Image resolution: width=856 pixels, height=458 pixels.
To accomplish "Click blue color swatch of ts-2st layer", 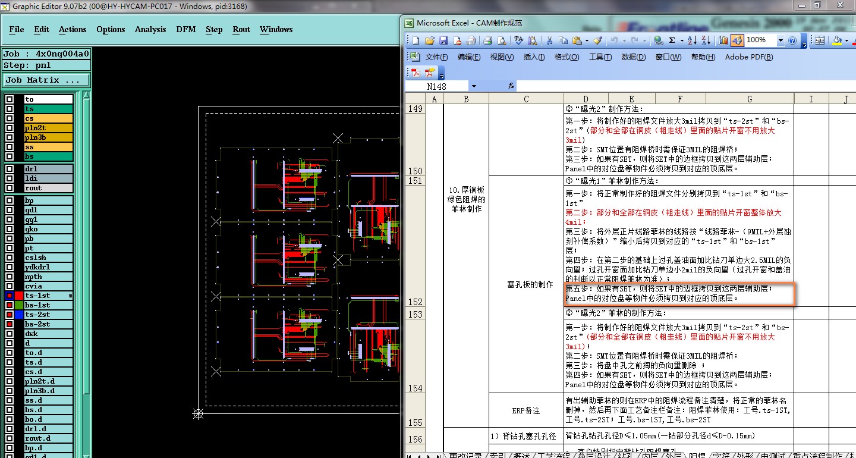I will click(x=19, y=315).
